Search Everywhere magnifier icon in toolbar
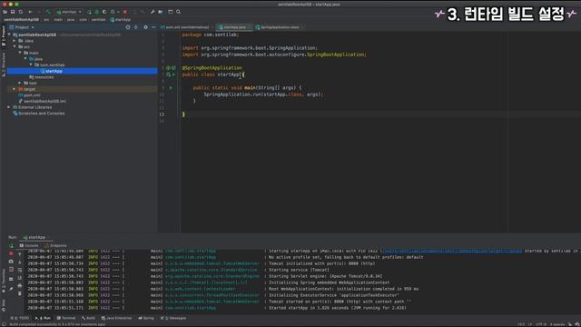This screenshot has height=327, width=581. pos(178,12)
